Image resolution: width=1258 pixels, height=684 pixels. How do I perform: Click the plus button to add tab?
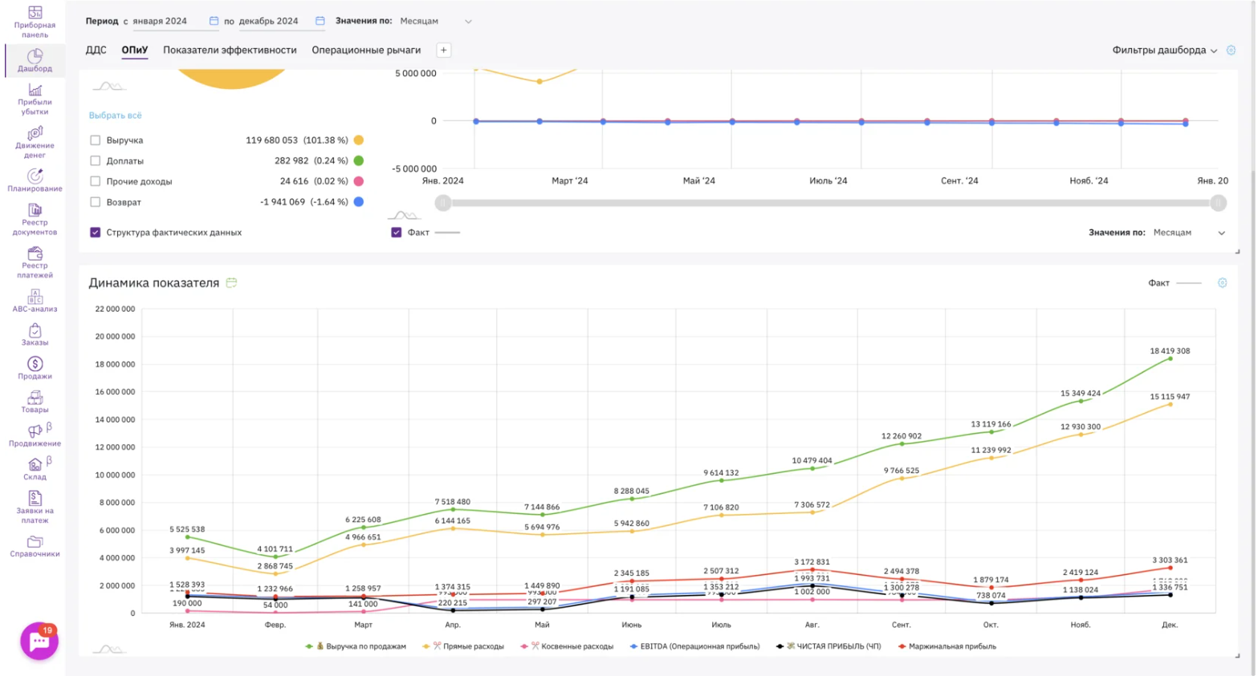[x=443, y=51]
